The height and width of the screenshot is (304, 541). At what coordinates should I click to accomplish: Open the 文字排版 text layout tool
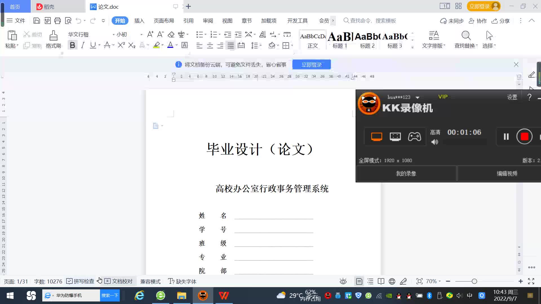pos(434,39)
